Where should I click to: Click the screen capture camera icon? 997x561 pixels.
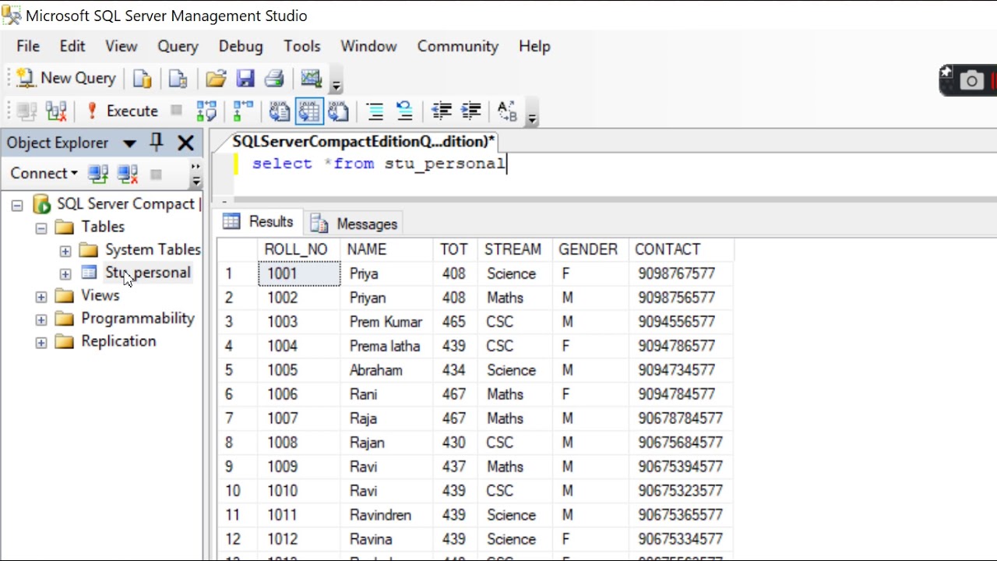pos(971,80)
